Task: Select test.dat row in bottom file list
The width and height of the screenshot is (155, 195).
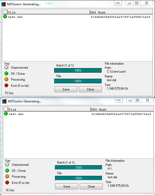Action: (x=78, y=114)
